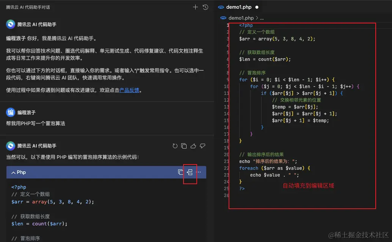Switch to the demo1.php editor tab
Viewport: 392px width, 242px height.
[239, 7]
